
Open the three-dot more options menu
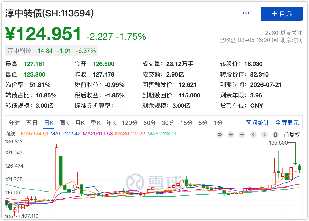click(246, 13)
